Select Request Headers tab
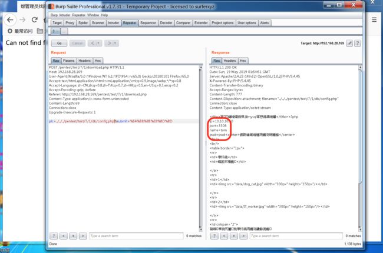This screenshot has height=253, width=383. [x=84, y=61]
